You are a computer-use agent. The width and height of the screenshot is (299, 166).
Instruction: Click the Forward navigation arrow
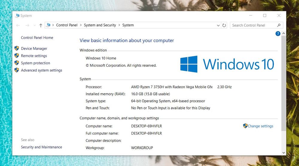[x=27, y=25]
